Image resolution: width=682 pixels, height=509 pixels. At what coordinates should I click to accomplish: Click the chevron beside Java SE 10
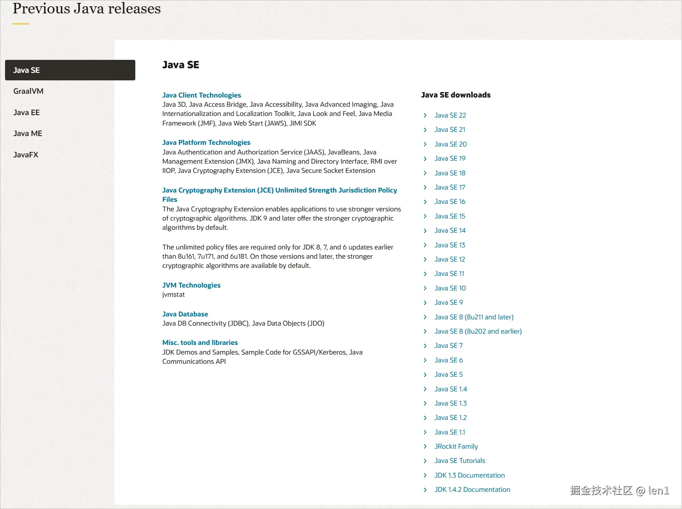tap(425, 288)
